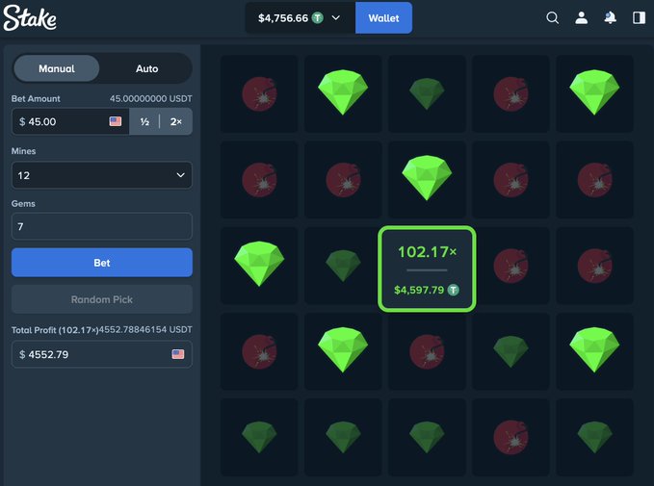Click the bright gem in row four, column five

[x=594, y=351]
